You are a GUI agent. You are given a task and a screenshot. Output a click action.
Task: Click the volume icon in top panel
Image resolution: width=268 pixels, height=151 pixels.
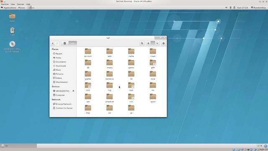pos(227,8)
